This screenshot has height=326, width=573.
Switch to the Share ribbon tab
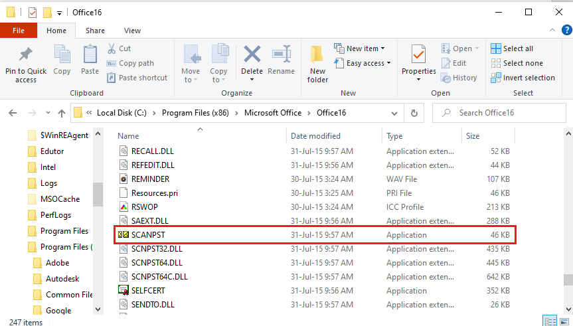point(95,31)
